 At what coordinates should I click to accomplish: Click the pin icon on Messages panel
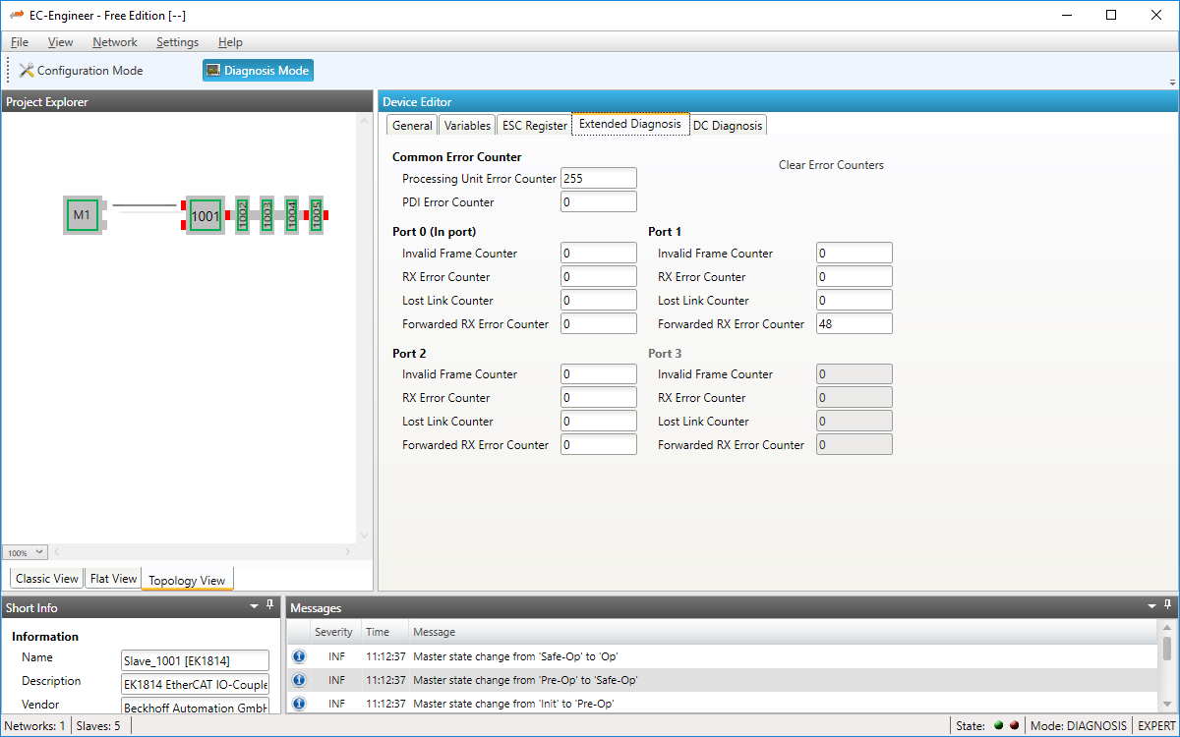1167,606
